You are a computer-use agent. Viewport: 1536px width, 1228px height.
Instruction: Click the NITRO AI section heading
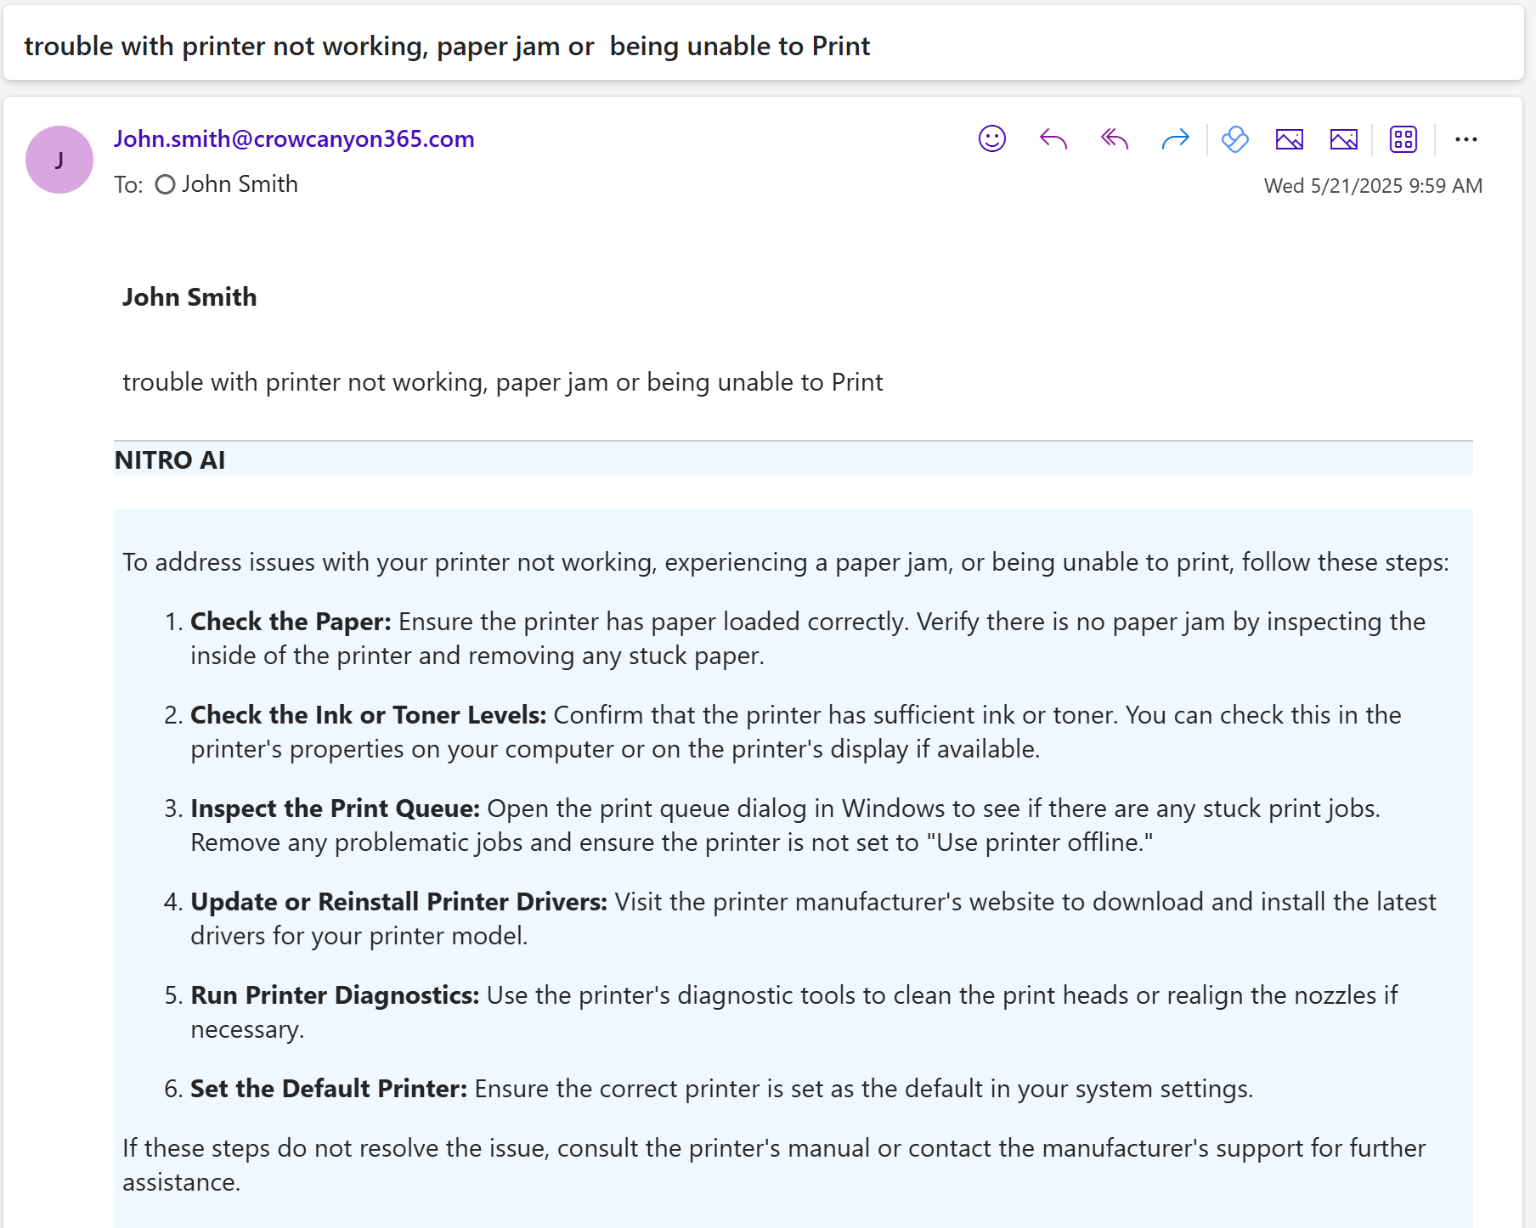[x=170, y=460]
